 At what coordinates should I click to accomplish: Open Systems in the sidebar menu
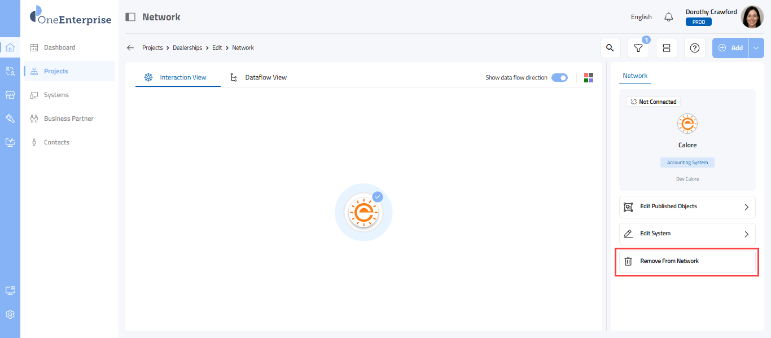coord(56,95)
